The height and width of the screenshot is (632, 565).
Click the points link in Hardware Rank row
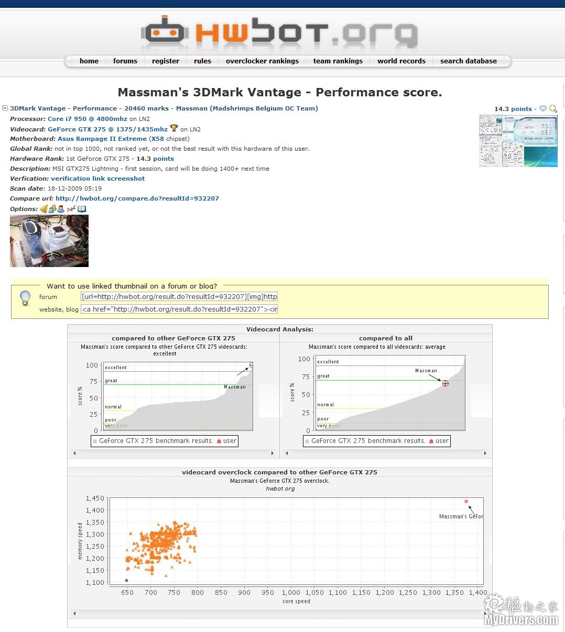164,159
